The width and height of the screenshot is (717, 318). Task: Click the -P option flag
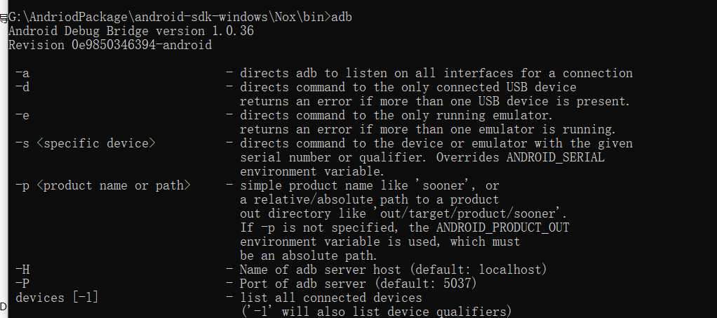point(22,284)
